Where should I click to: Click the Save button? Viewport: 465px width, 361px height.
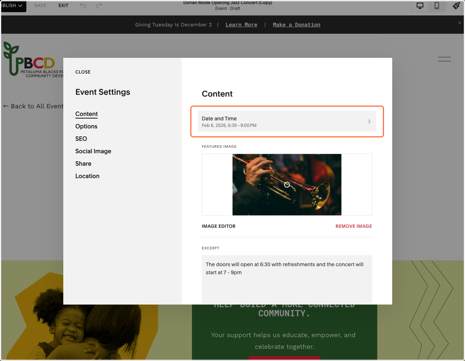40,6
